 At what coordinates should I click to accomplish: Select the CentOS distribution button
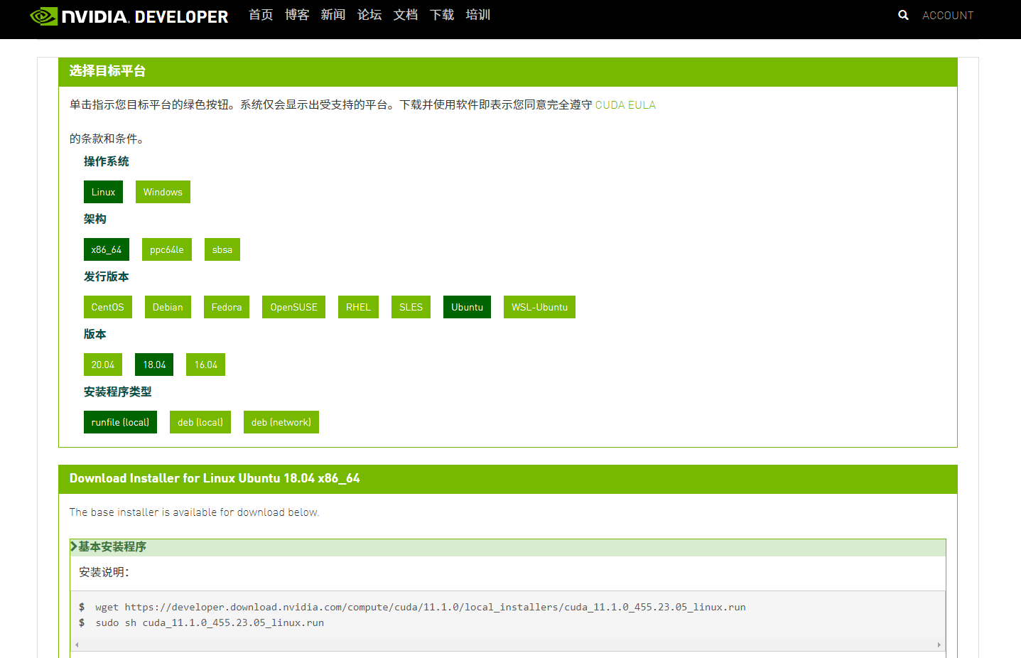click(x=108, y=307)
